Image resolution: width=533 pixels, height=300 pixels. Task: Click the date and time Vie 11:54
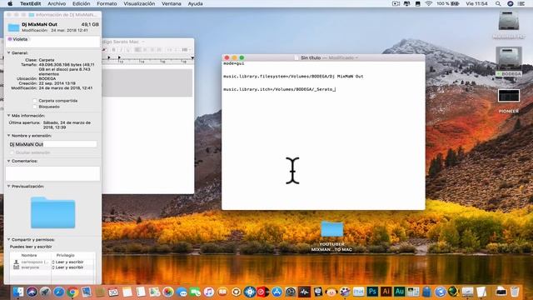pos(476,3)
